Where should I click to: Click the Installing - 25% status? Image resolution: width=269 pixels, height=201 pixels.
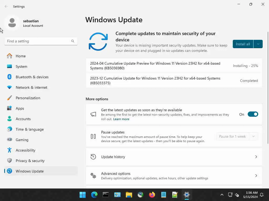pyautogui.click(x=246, y=66)
